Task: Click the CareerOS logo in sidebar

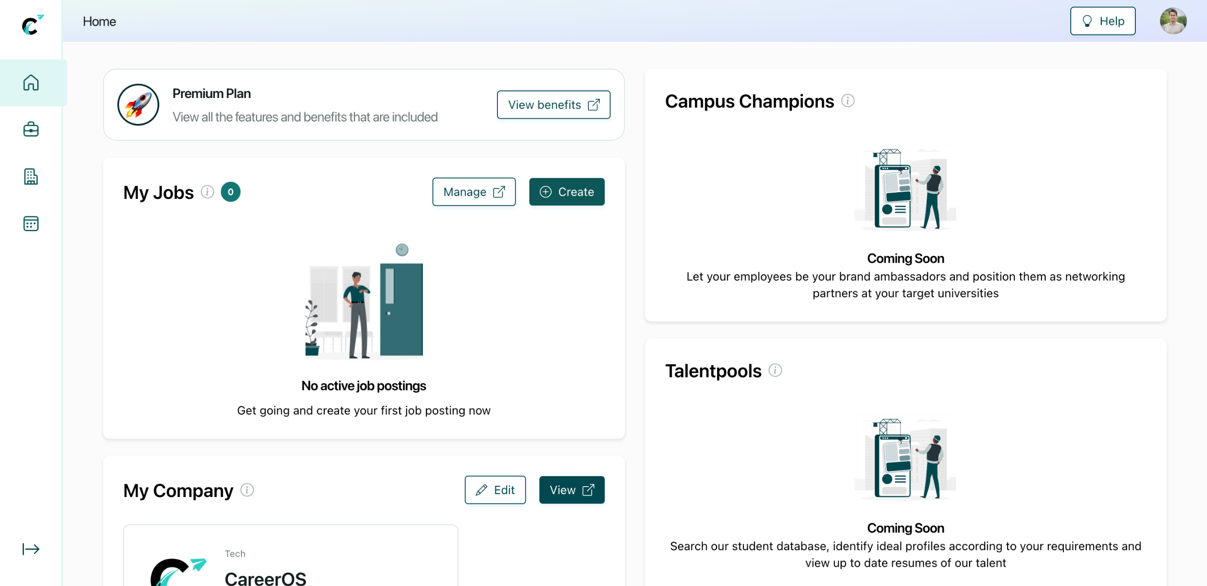Action: (32, 24)
